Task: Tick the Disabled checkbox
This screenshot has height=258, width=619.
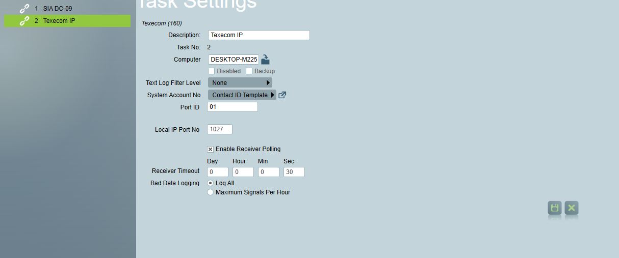Action: pyautogui.click(x=212, y=71)
